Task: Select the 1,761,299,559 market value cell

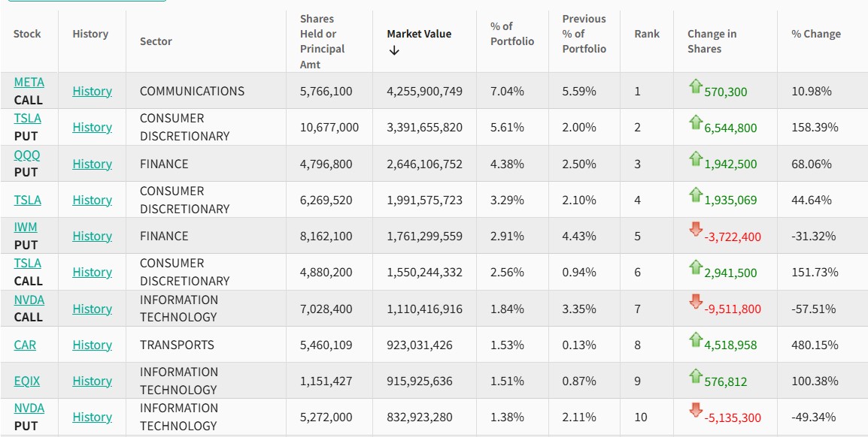Action: [x=424, y=236]
